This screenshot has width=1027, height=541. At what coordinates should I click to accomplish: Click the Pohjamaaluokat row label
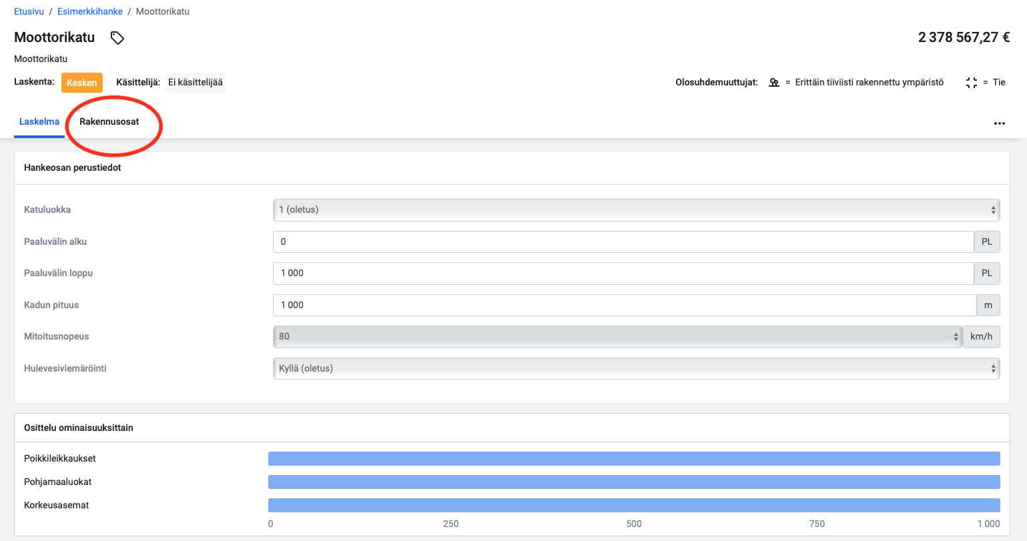coord(58,482)
